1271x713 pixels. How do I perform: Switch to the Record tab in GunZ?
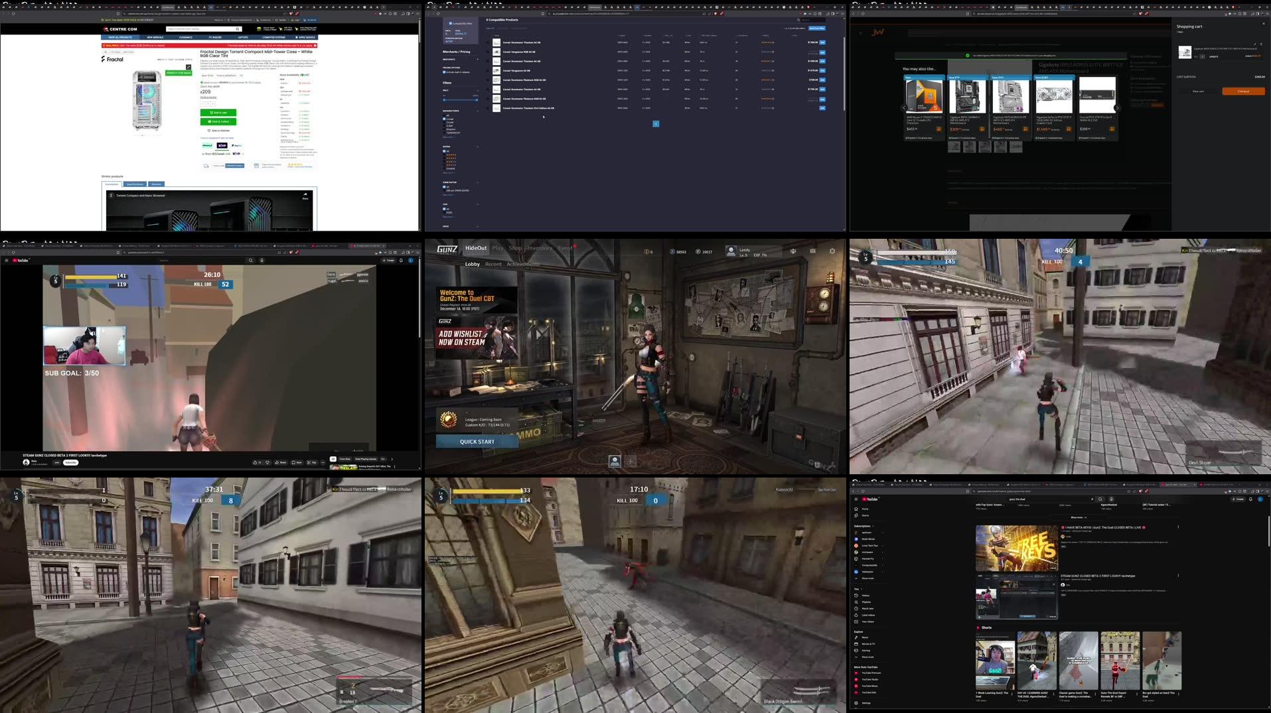[x=494, y=265]
